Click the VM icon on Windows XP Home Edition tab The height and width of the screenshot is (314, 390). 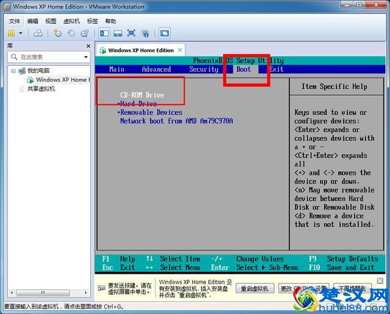point(103,51)
